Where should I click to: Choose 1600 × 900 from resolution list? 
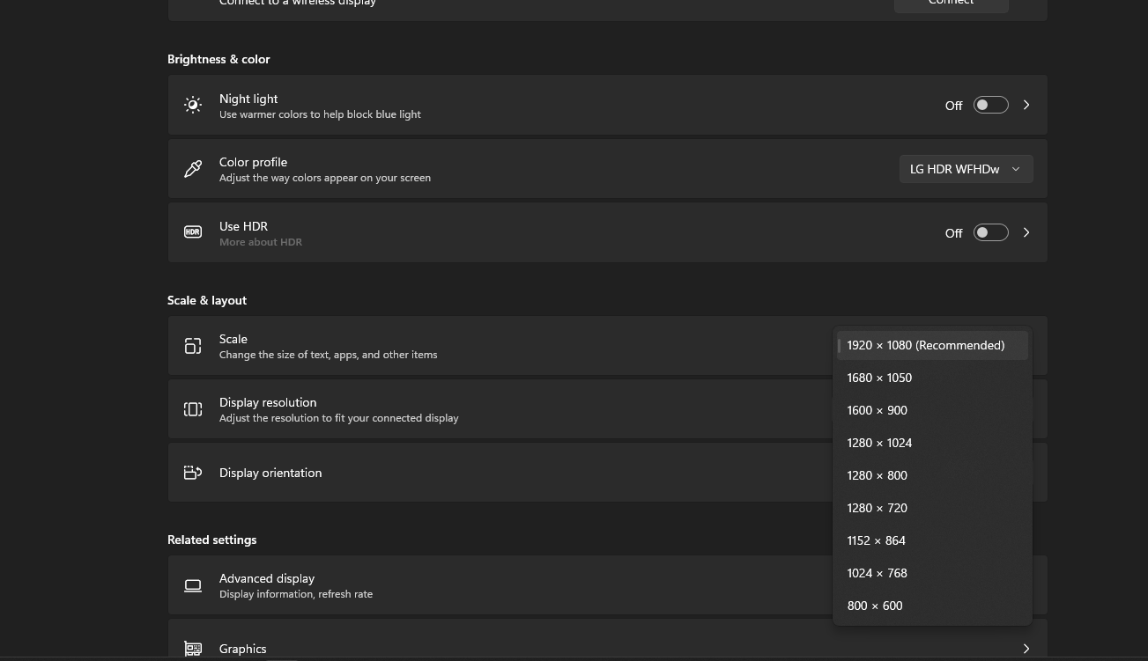(932, 410)
